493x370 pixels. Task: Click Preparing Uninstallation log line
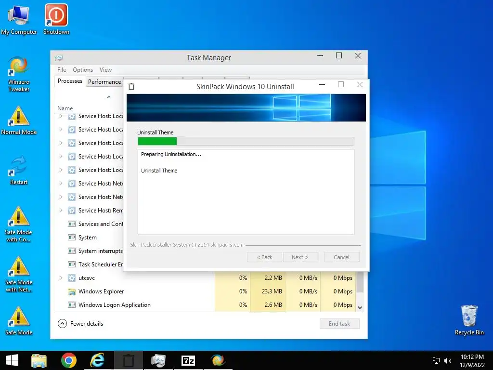pyautogui.click(x=171, y=155)
